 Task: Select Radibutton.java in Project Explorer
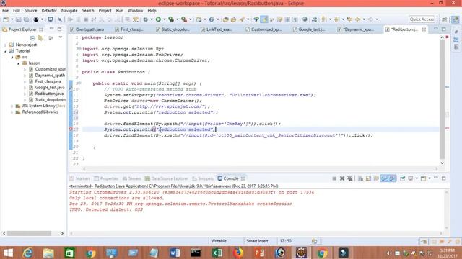click(x=49, y=94)
